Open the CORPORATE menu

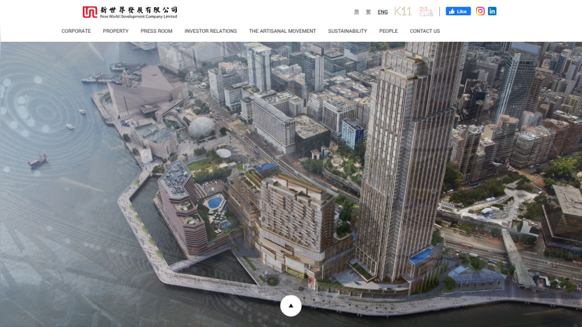point(76,31)
